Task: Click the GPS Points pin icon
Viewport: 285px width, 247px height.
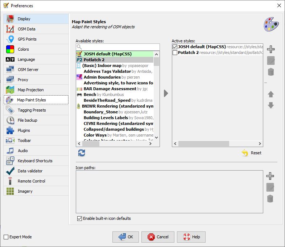Action: point(11,39)
